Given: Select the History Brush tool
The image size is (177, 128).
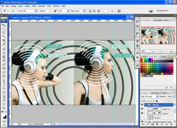Looking at the screenshot, I should (4, 60).
